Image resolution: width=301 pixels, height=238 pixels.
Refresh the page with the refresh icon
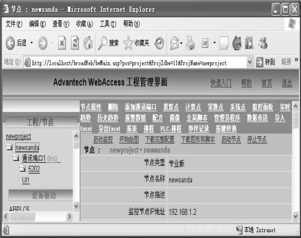point(75,43)
